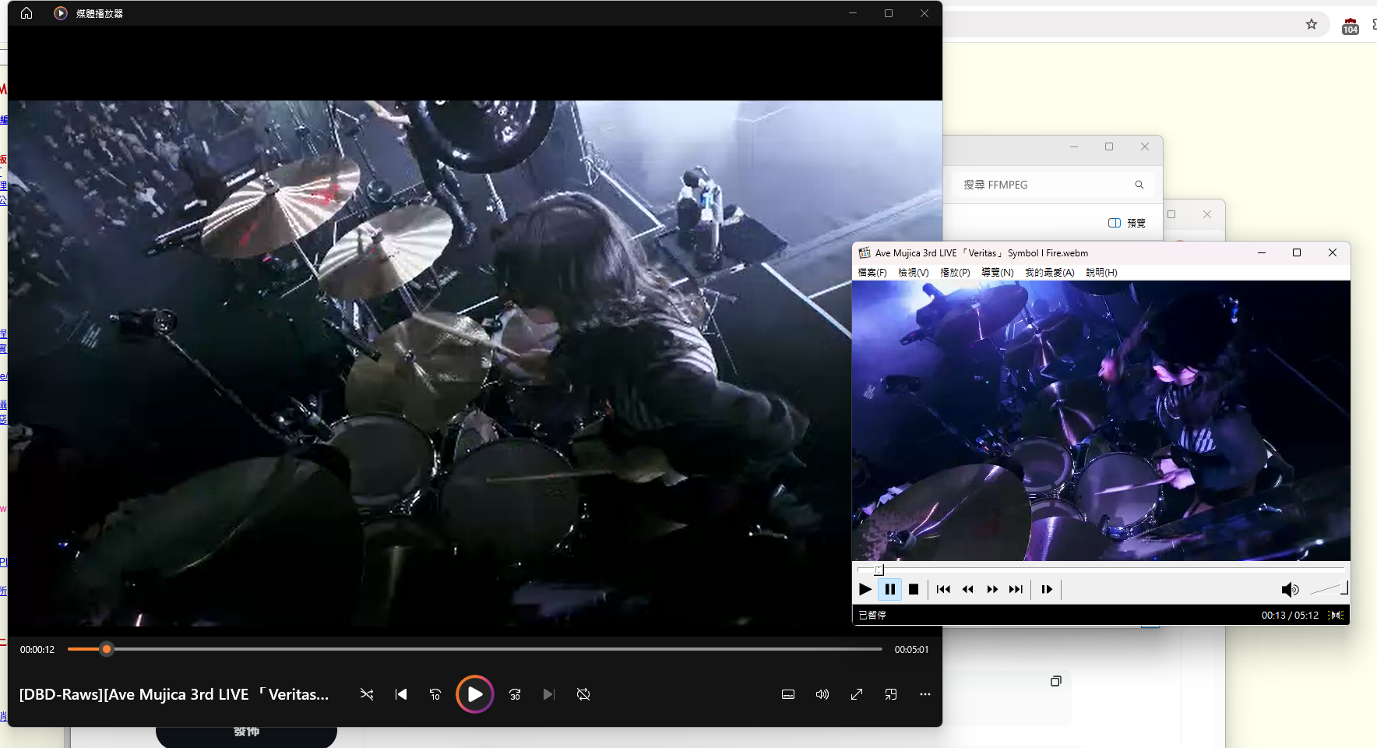Go to previous track in Media Player

tap(401, 694)
